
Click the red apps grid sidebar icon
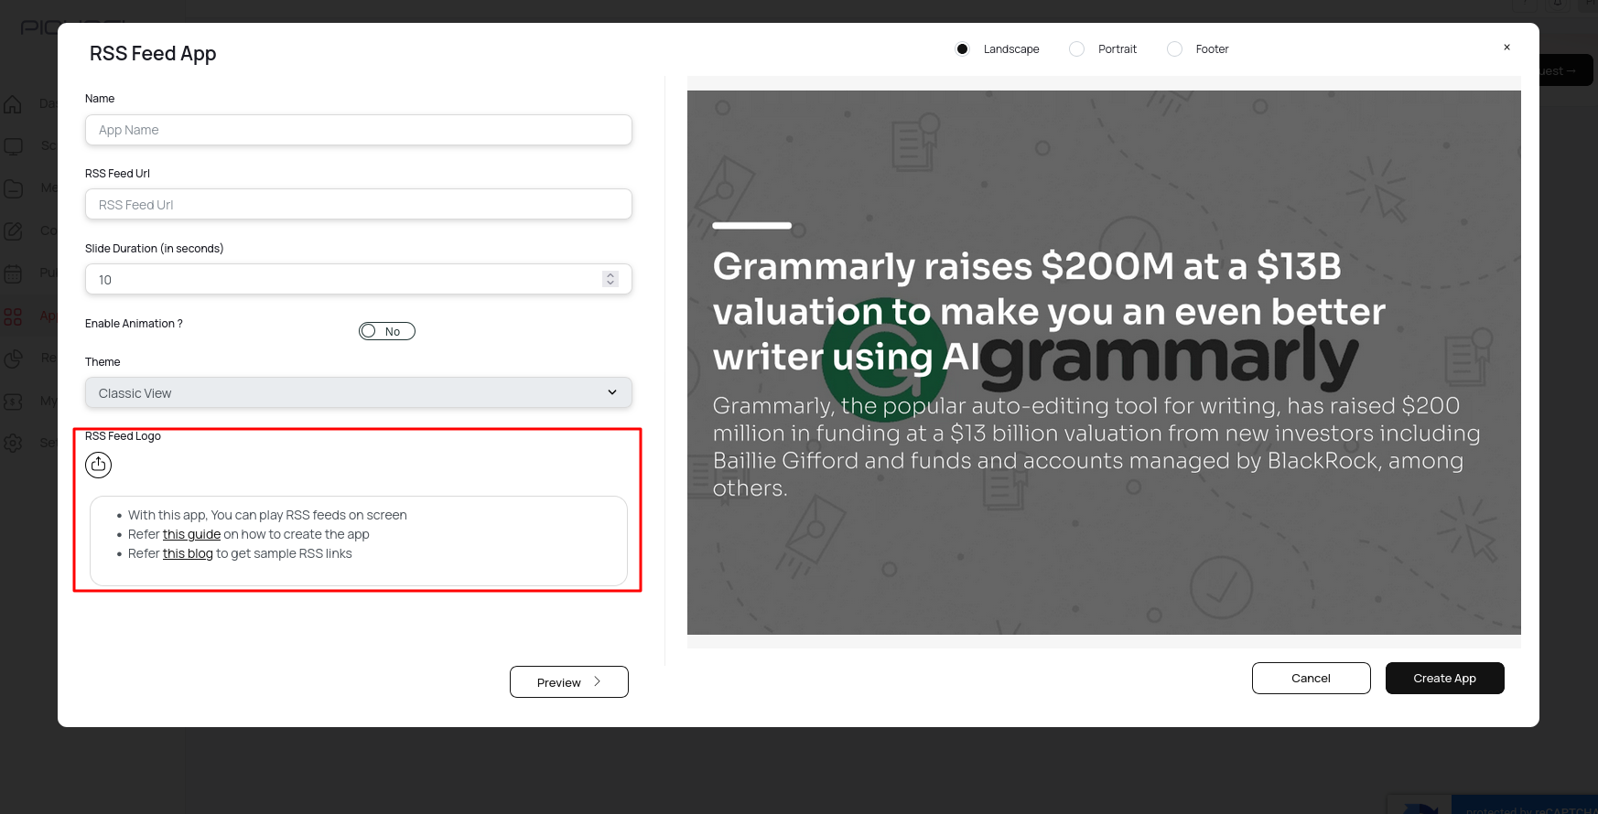pos(13,316)
